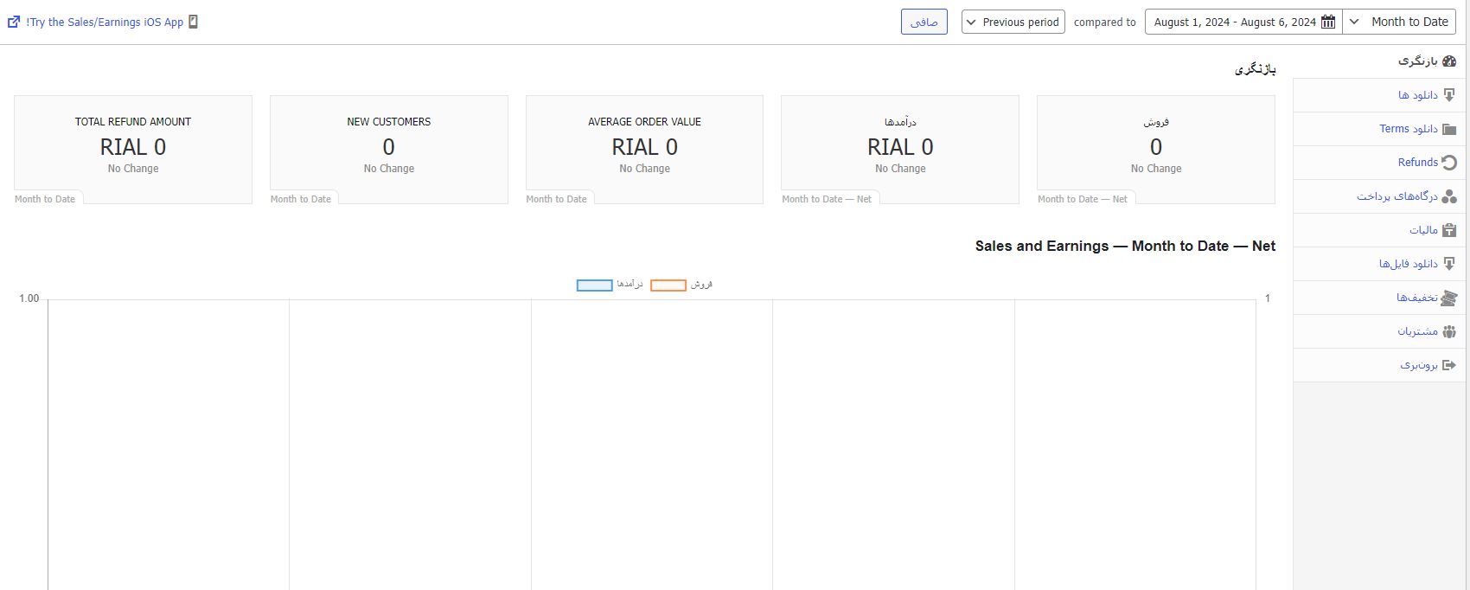Click the folder icon for دانلود Terms

(x=1449, y=129)
